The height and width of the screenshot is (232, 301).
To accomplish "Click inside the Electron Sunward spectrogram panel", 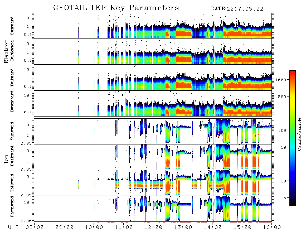I will pyautogui.click(x=153, y=26).
